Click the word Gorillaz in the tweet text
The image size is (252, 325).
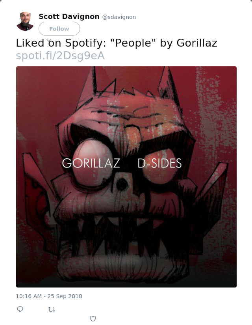click(x=197, y=43)
